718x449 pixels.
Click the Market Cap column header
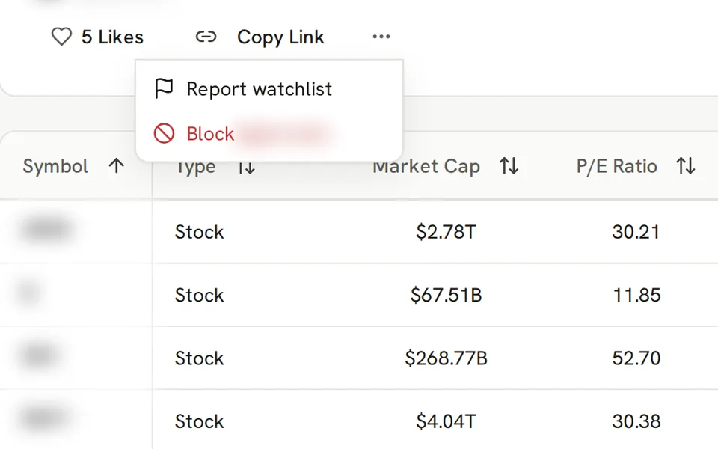pos(426,166)
